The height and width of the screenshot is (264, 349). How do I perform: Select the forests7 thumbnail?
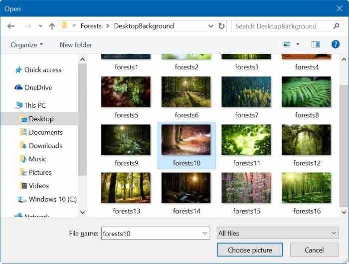click(246, 92)
